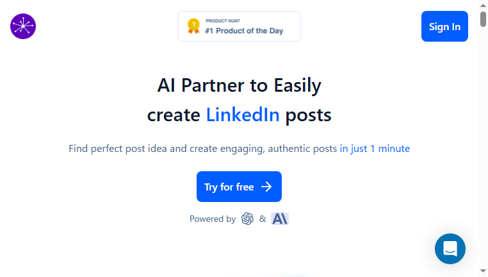Click the purple network logo icon
Image resolution: width=488 pixels, height=277 pixels.
23,26
